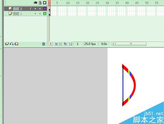The height and width of the screenshot is (124, 164).
Task: Click the insert layer folder icon
Action: pyautogui.click(x=16, y=44)
